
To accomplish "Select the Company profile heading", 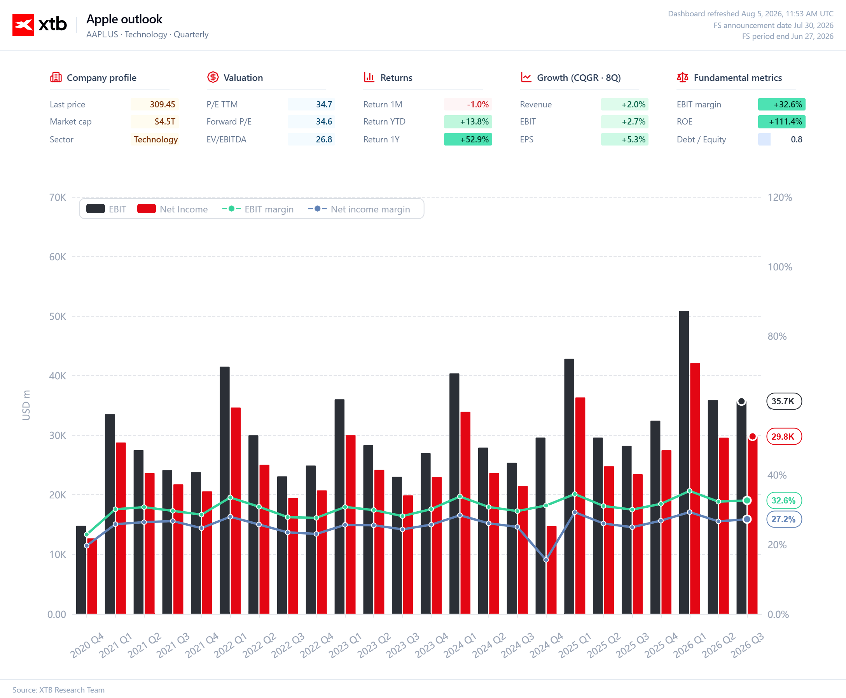I will pos(101,77).
